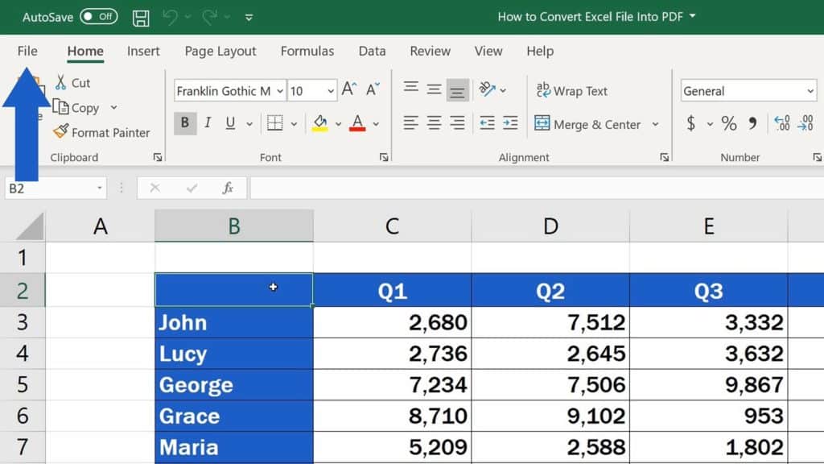Open the File menu
This screenshot has width=824, height=464.
pyautogui.click(x=27, y=50)
